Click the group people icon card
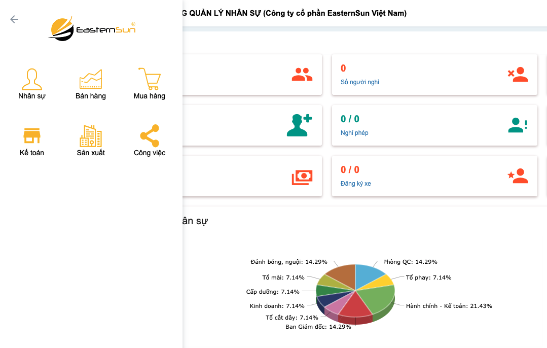The width and height of the screenshot is (547, 348). point(302,75)
